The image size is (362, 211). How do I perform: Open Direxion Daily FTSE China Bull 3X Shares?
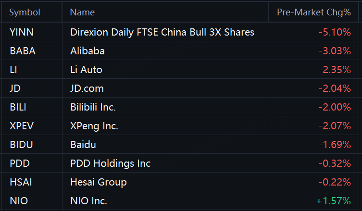(162, 32)
